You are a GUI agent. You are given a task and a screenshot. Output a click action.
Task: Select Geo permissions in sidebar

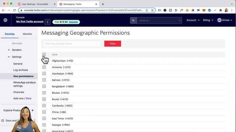click(23, 76)
